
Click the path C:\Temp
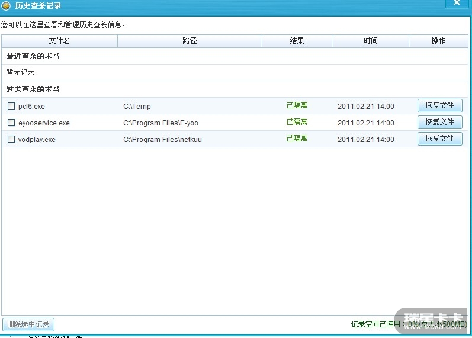(x=137, y=106)
